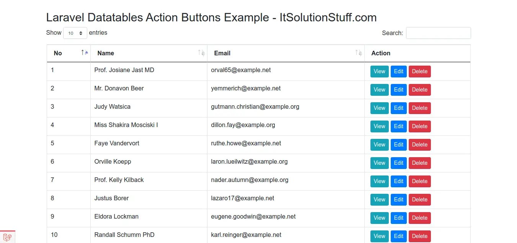
Task: Open the Show entries count dropdown
Action: pyautogui.click(x=75, y=33)
